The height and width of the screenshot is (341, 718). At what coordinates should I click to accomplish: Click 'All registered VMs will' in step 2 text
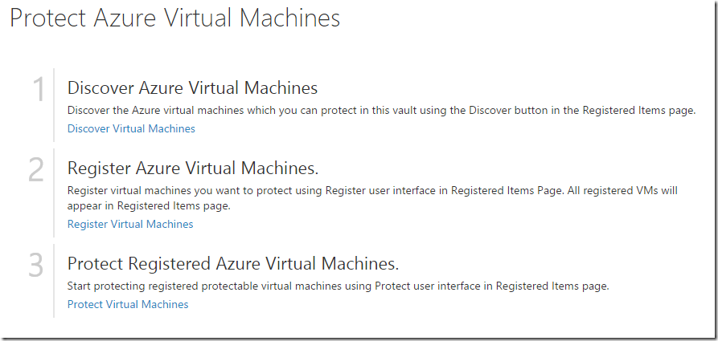(x=622, y=190)
